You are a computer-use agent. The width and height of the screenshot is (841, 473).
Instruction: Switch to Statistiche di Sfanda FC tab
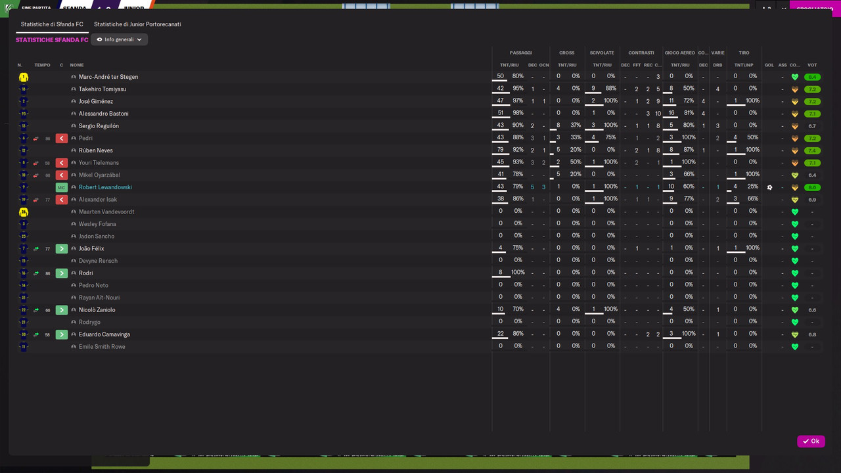coord(52,24)
